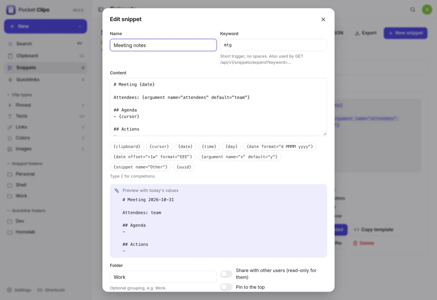Viewport: 437px width, 300px height.
Task: Open the Personal snippet folder
Action: pos(46,174)
